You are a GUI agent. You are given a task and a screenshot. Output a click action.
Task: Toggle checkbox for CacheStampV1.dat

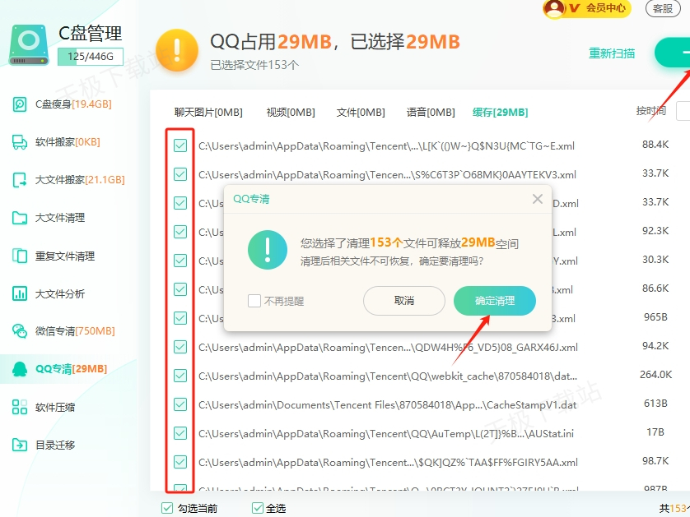point(180,404)
